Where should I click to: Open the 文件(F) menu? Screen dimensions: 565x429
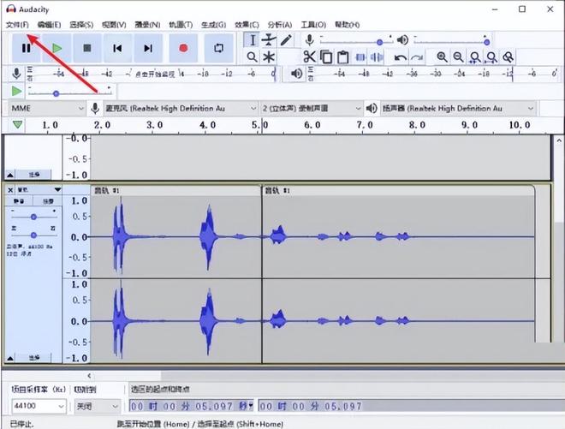pos(17,25)
